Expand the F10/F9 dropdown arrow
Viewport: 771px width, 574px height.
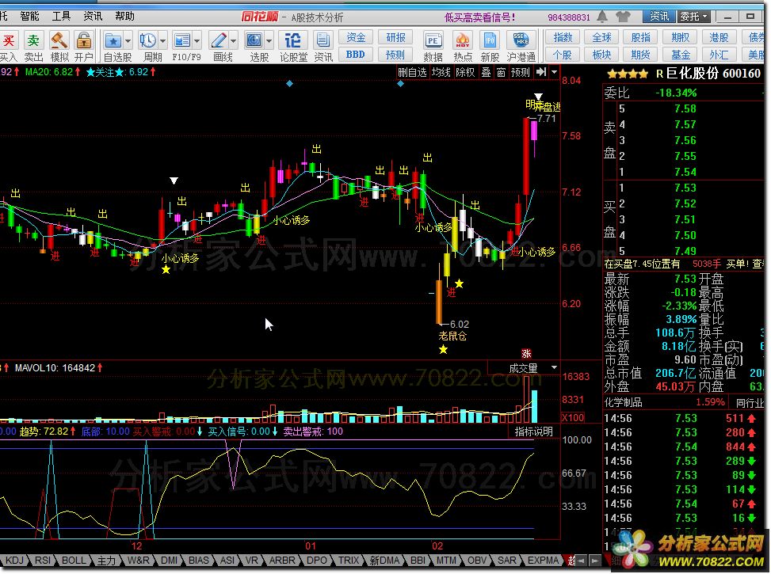point(197,41)
